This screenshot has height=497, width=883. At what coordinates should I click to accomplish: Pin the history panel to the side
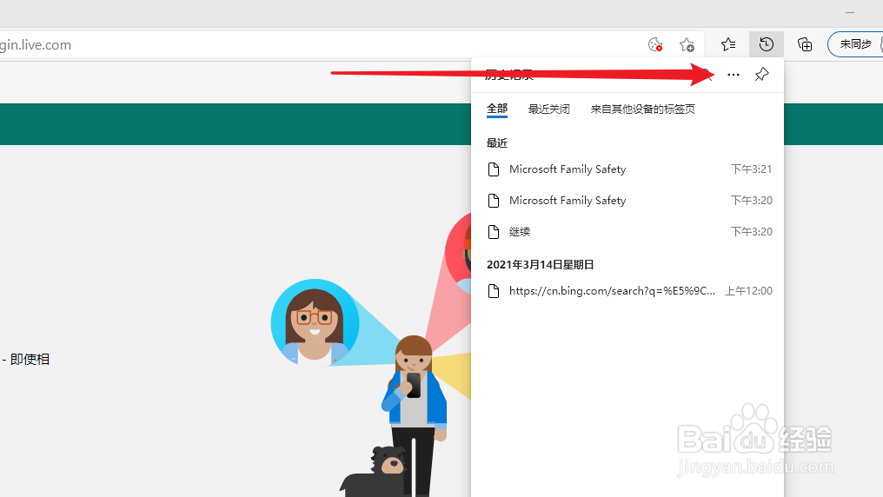pos(761,75)
